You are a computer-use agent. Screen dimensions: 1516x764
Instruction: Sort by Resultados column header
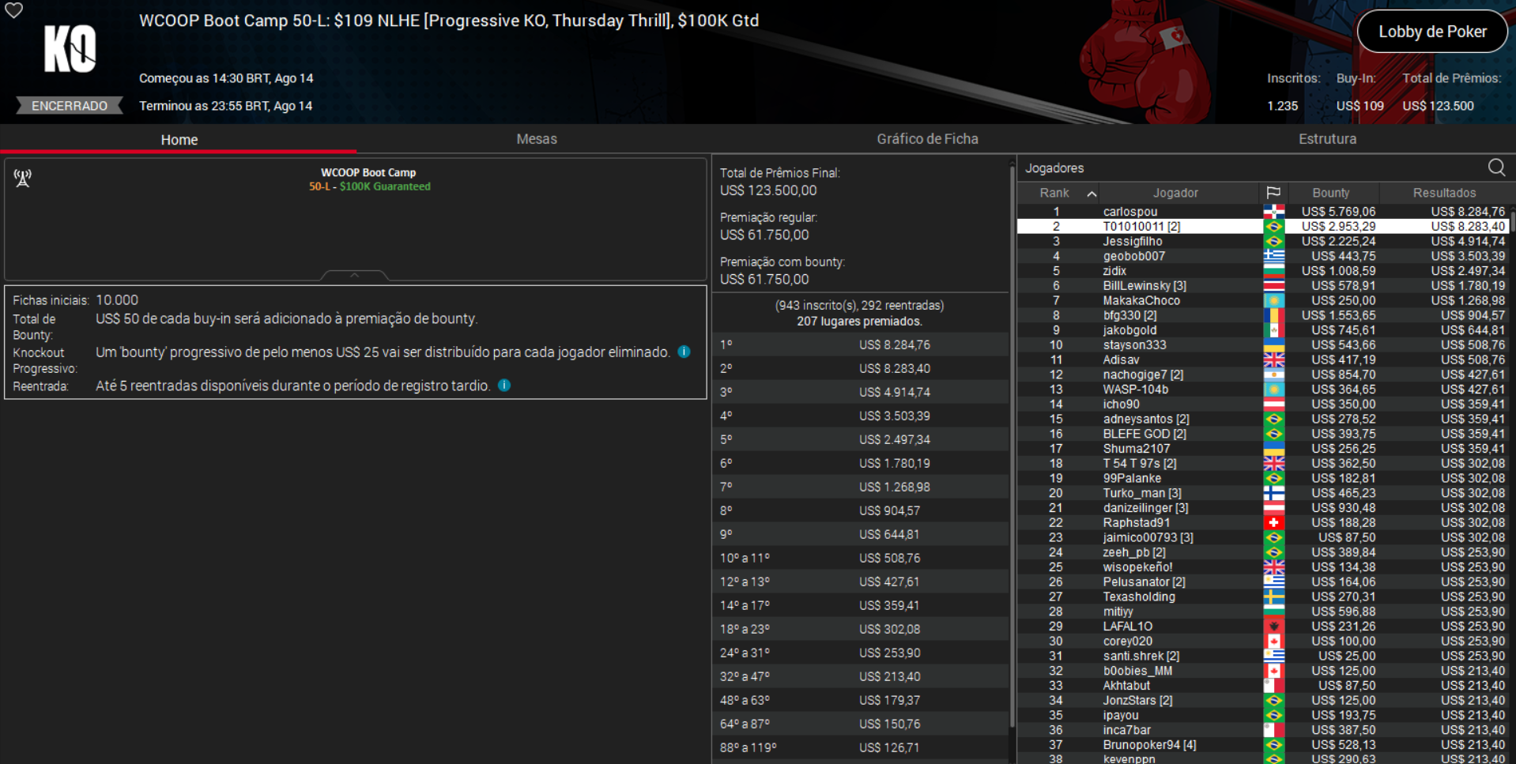(x=1444, y=193)
